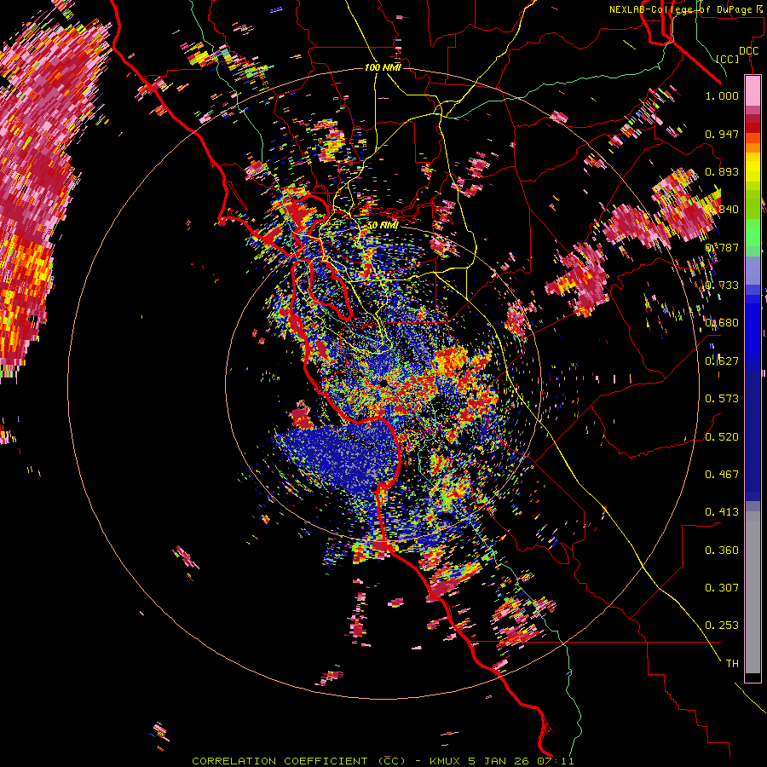
Task: Select the DCC label above the color scale
Action: 748,51
